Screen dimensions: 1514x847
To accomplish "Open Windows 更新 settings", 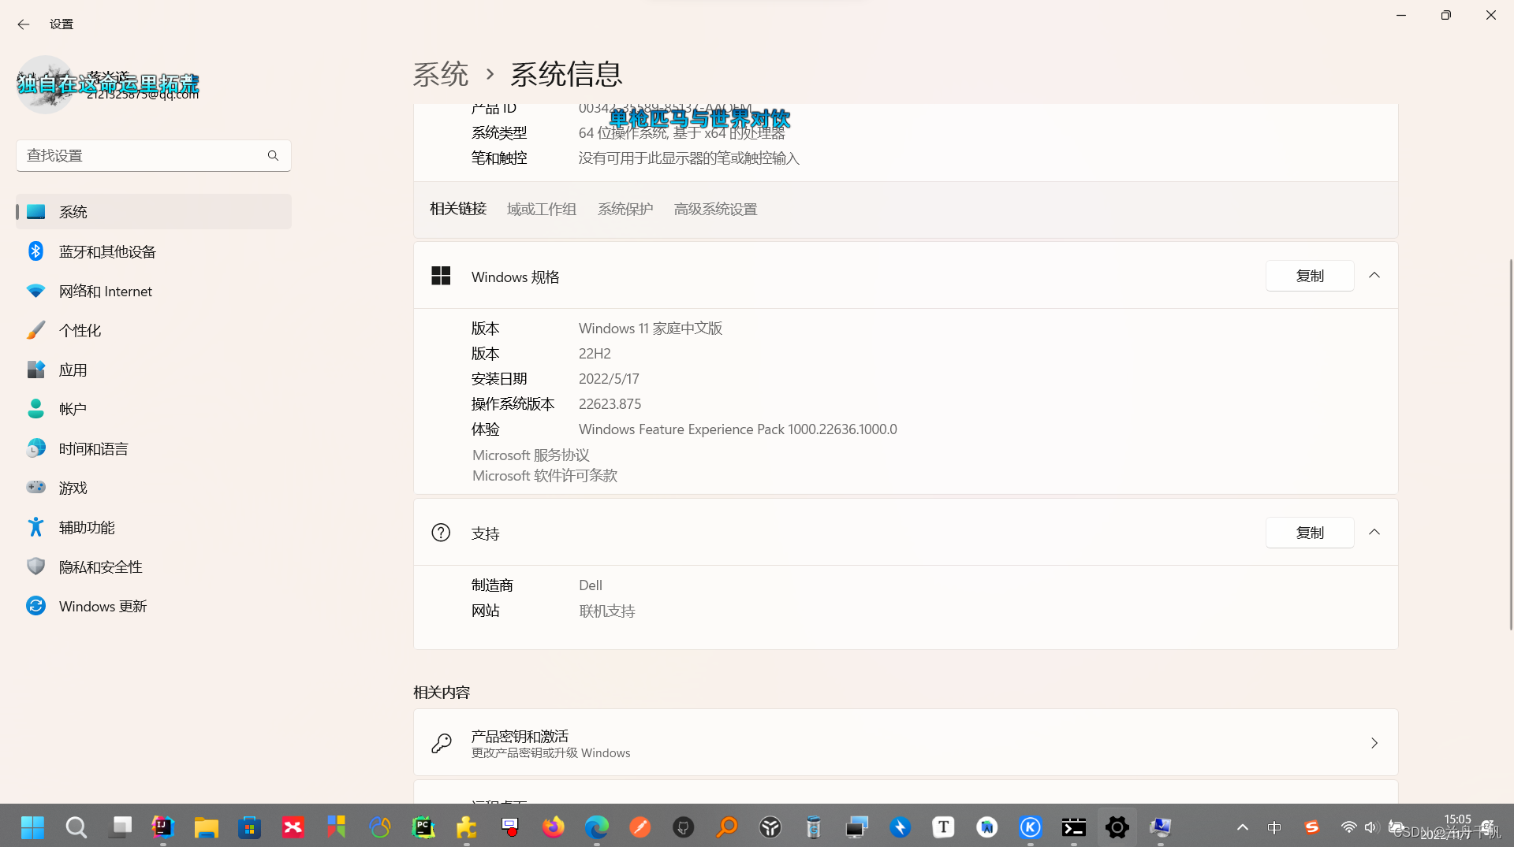I will (x=154, y=606).
